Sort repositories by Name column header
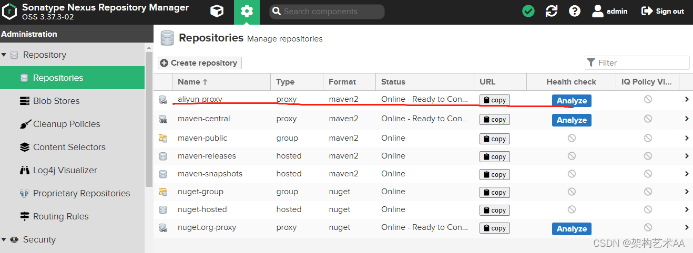This screenshot has height=253, width=693. coord(189,82)
